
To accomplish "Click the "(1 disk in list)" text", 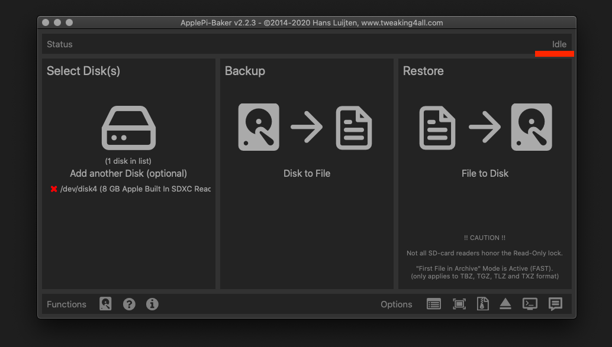I will [128, 161].
